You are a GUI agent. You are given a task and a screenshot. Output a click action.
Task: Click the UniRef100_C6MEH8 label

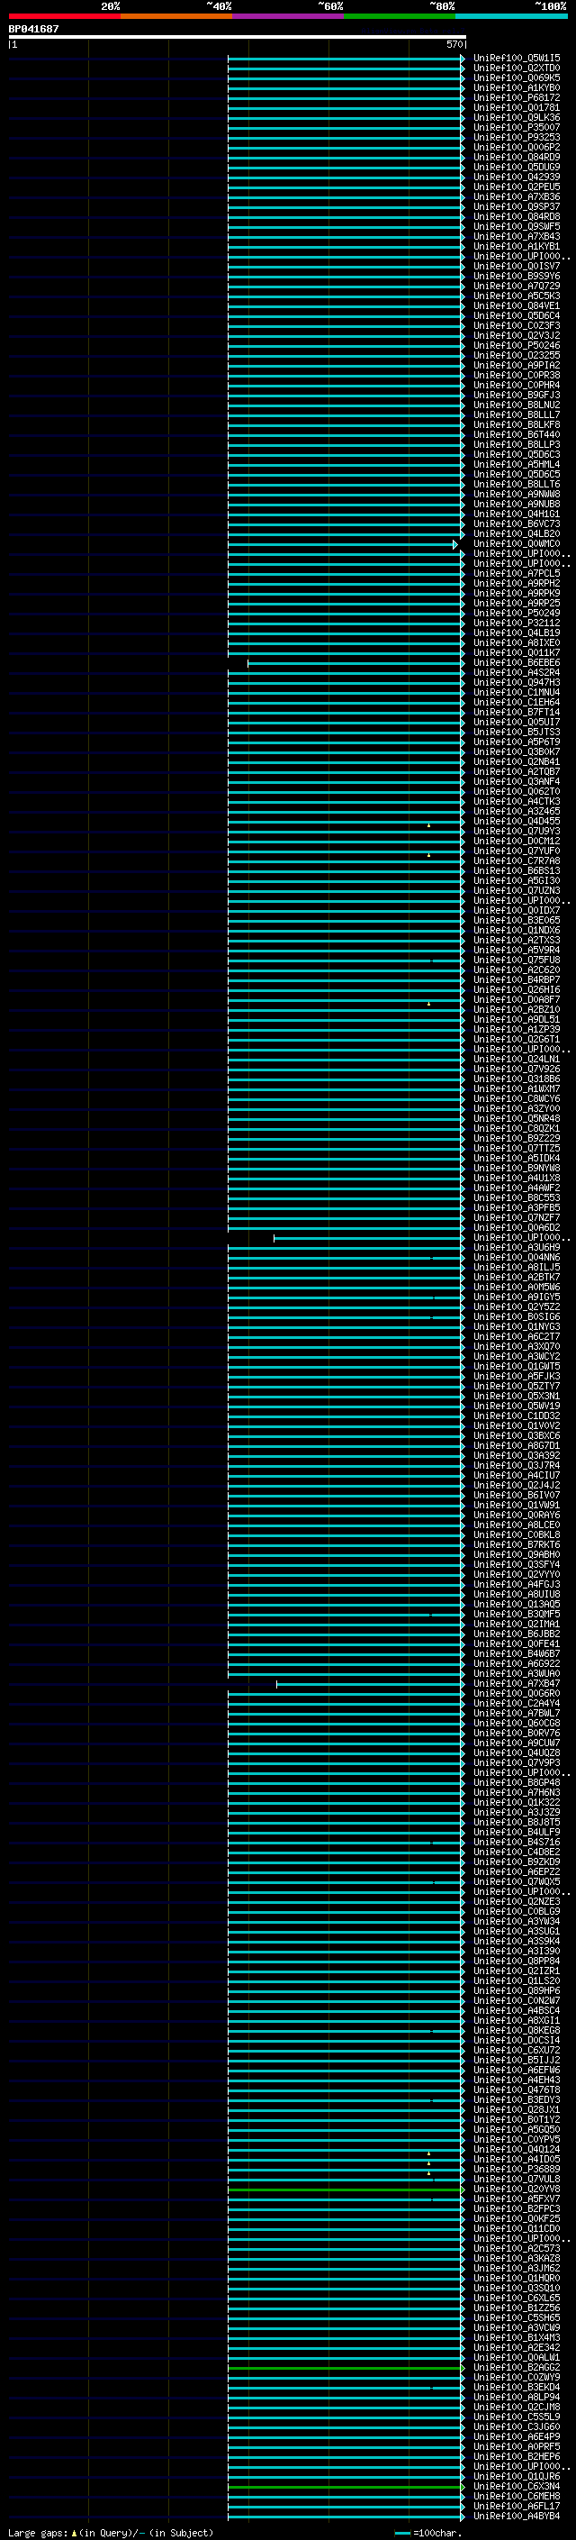pyautogui.click(x=516, y=2498)
